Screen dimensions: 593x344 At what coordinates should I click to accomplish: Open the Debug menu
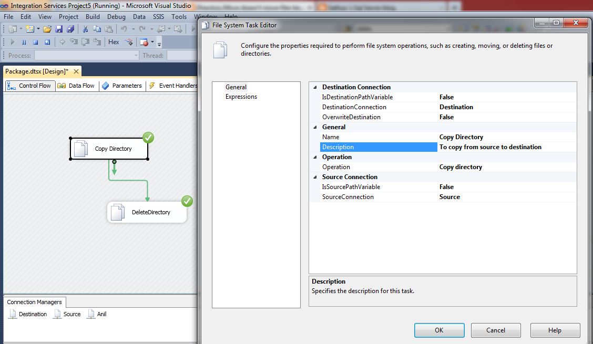(x=116, y=17)
